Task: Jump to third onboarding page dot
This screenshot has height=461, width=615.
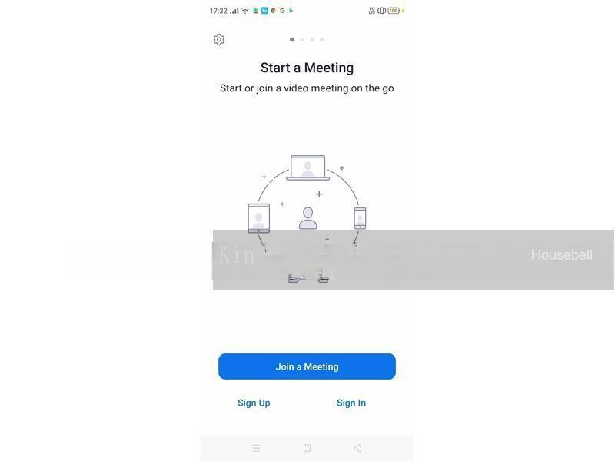Action: (x=312, y=39)
